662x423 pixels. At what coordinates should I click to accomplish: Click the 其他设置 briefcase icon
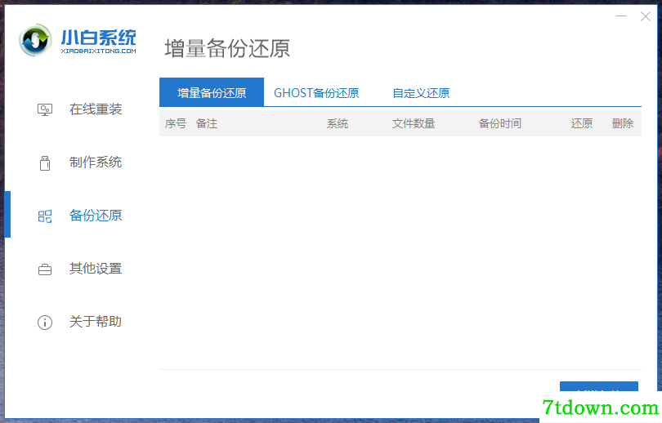tap(45, 269)
